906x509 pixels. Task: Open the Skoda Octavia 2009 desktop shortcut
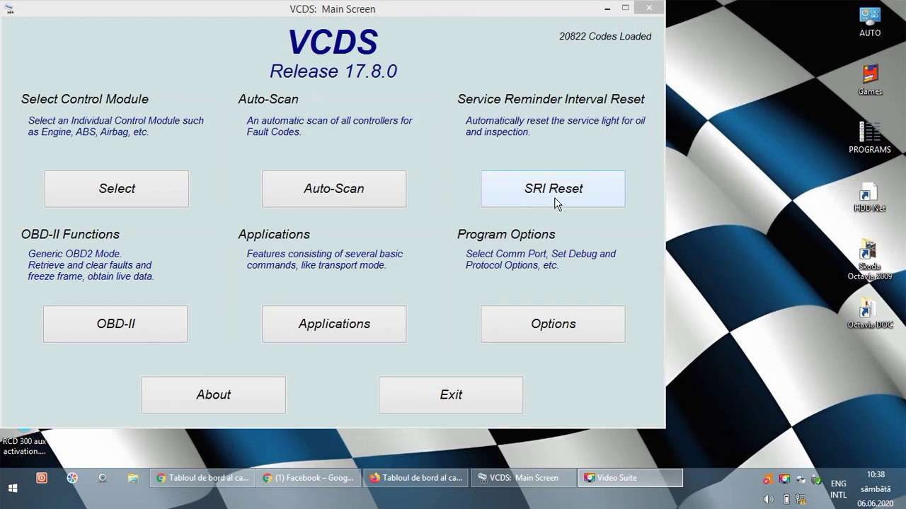870,261
